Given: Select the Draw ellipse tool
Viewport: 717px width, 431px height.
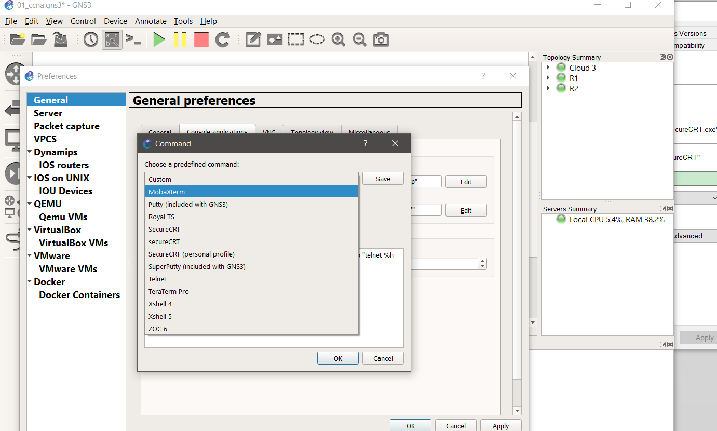Looking at the screenshot, I should (x=317, y=39).
